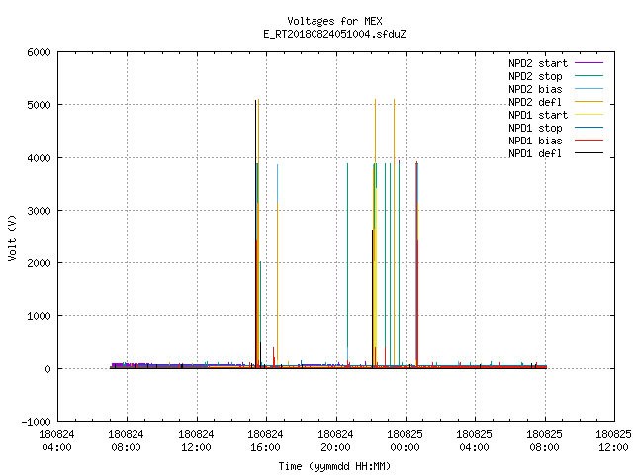Click the '180825 12:00' x-axis tick label
The height and width of the screenshot is (475, 633).
(613, 441)
